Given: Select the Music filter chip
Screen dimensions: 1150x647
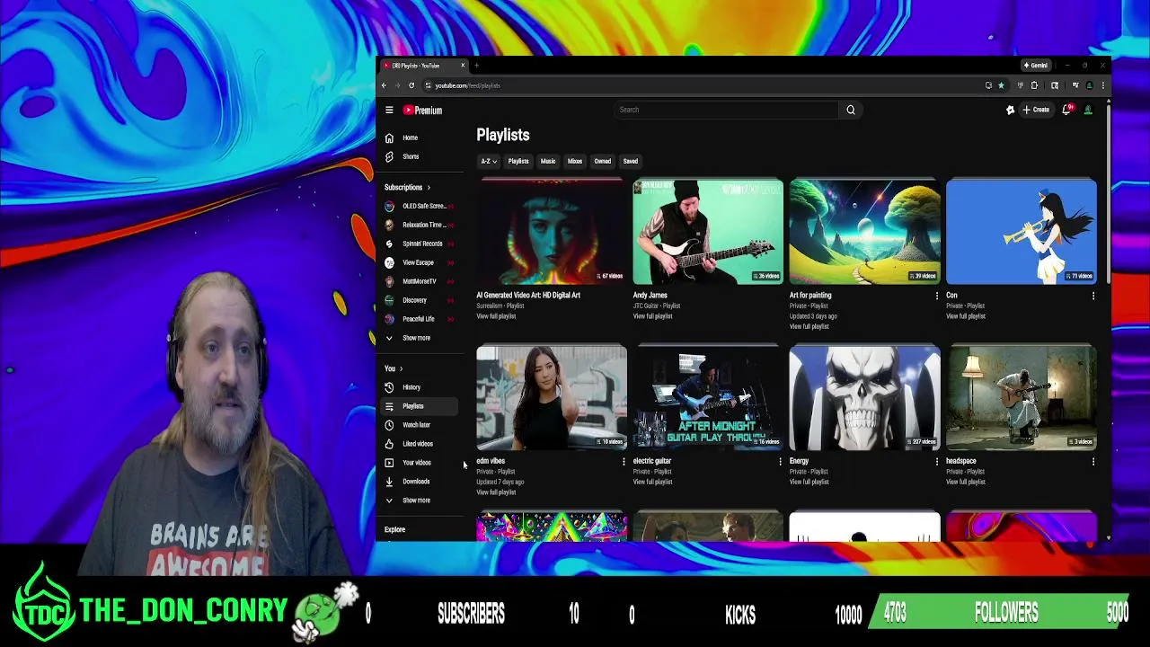Looking at the screenshot, I should coord(548,162).
